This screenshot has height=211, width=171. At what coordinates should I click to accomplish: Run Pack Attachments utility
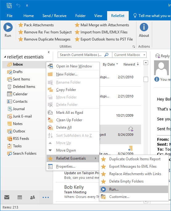(x=36, y=25)
